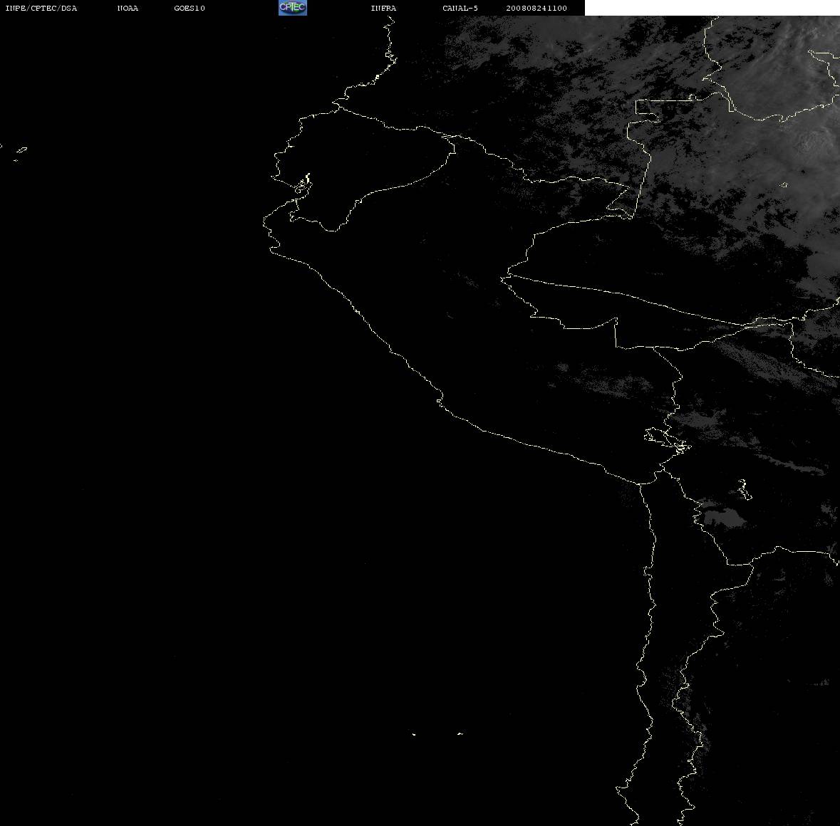This screenshot has height=826, width=840.
Task: Click the blank white box in header
Action: pyautogui.click(x=712, y=8)
